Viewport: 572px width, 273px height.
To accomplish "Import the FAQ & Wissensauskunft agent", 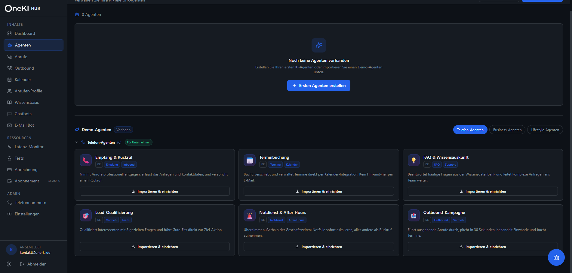I will (x=483, y=191).
